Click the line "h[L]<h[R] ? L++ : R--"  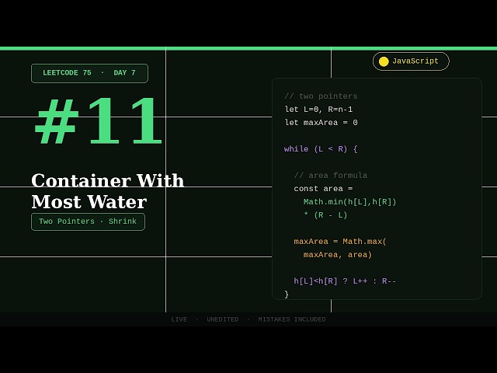345,281
